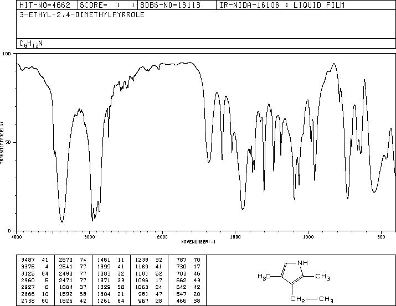The image size is (396, 306).
Task: Select peak table entry 2927
Action: [28, 287]
